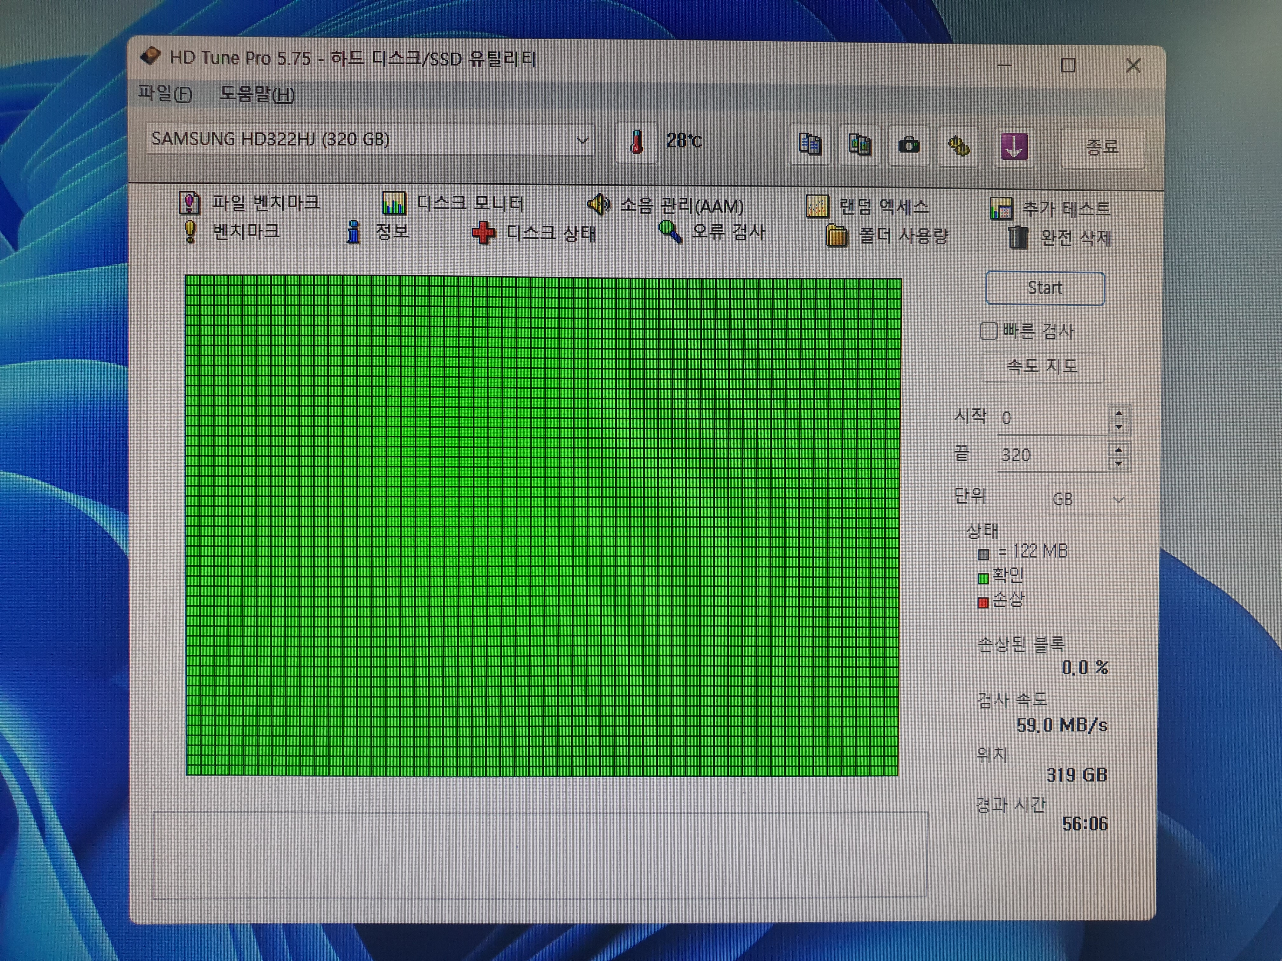The width and height of the screenshot is (1282, 961).
Task: Open the 파일(F) menu
Action: 165,93
